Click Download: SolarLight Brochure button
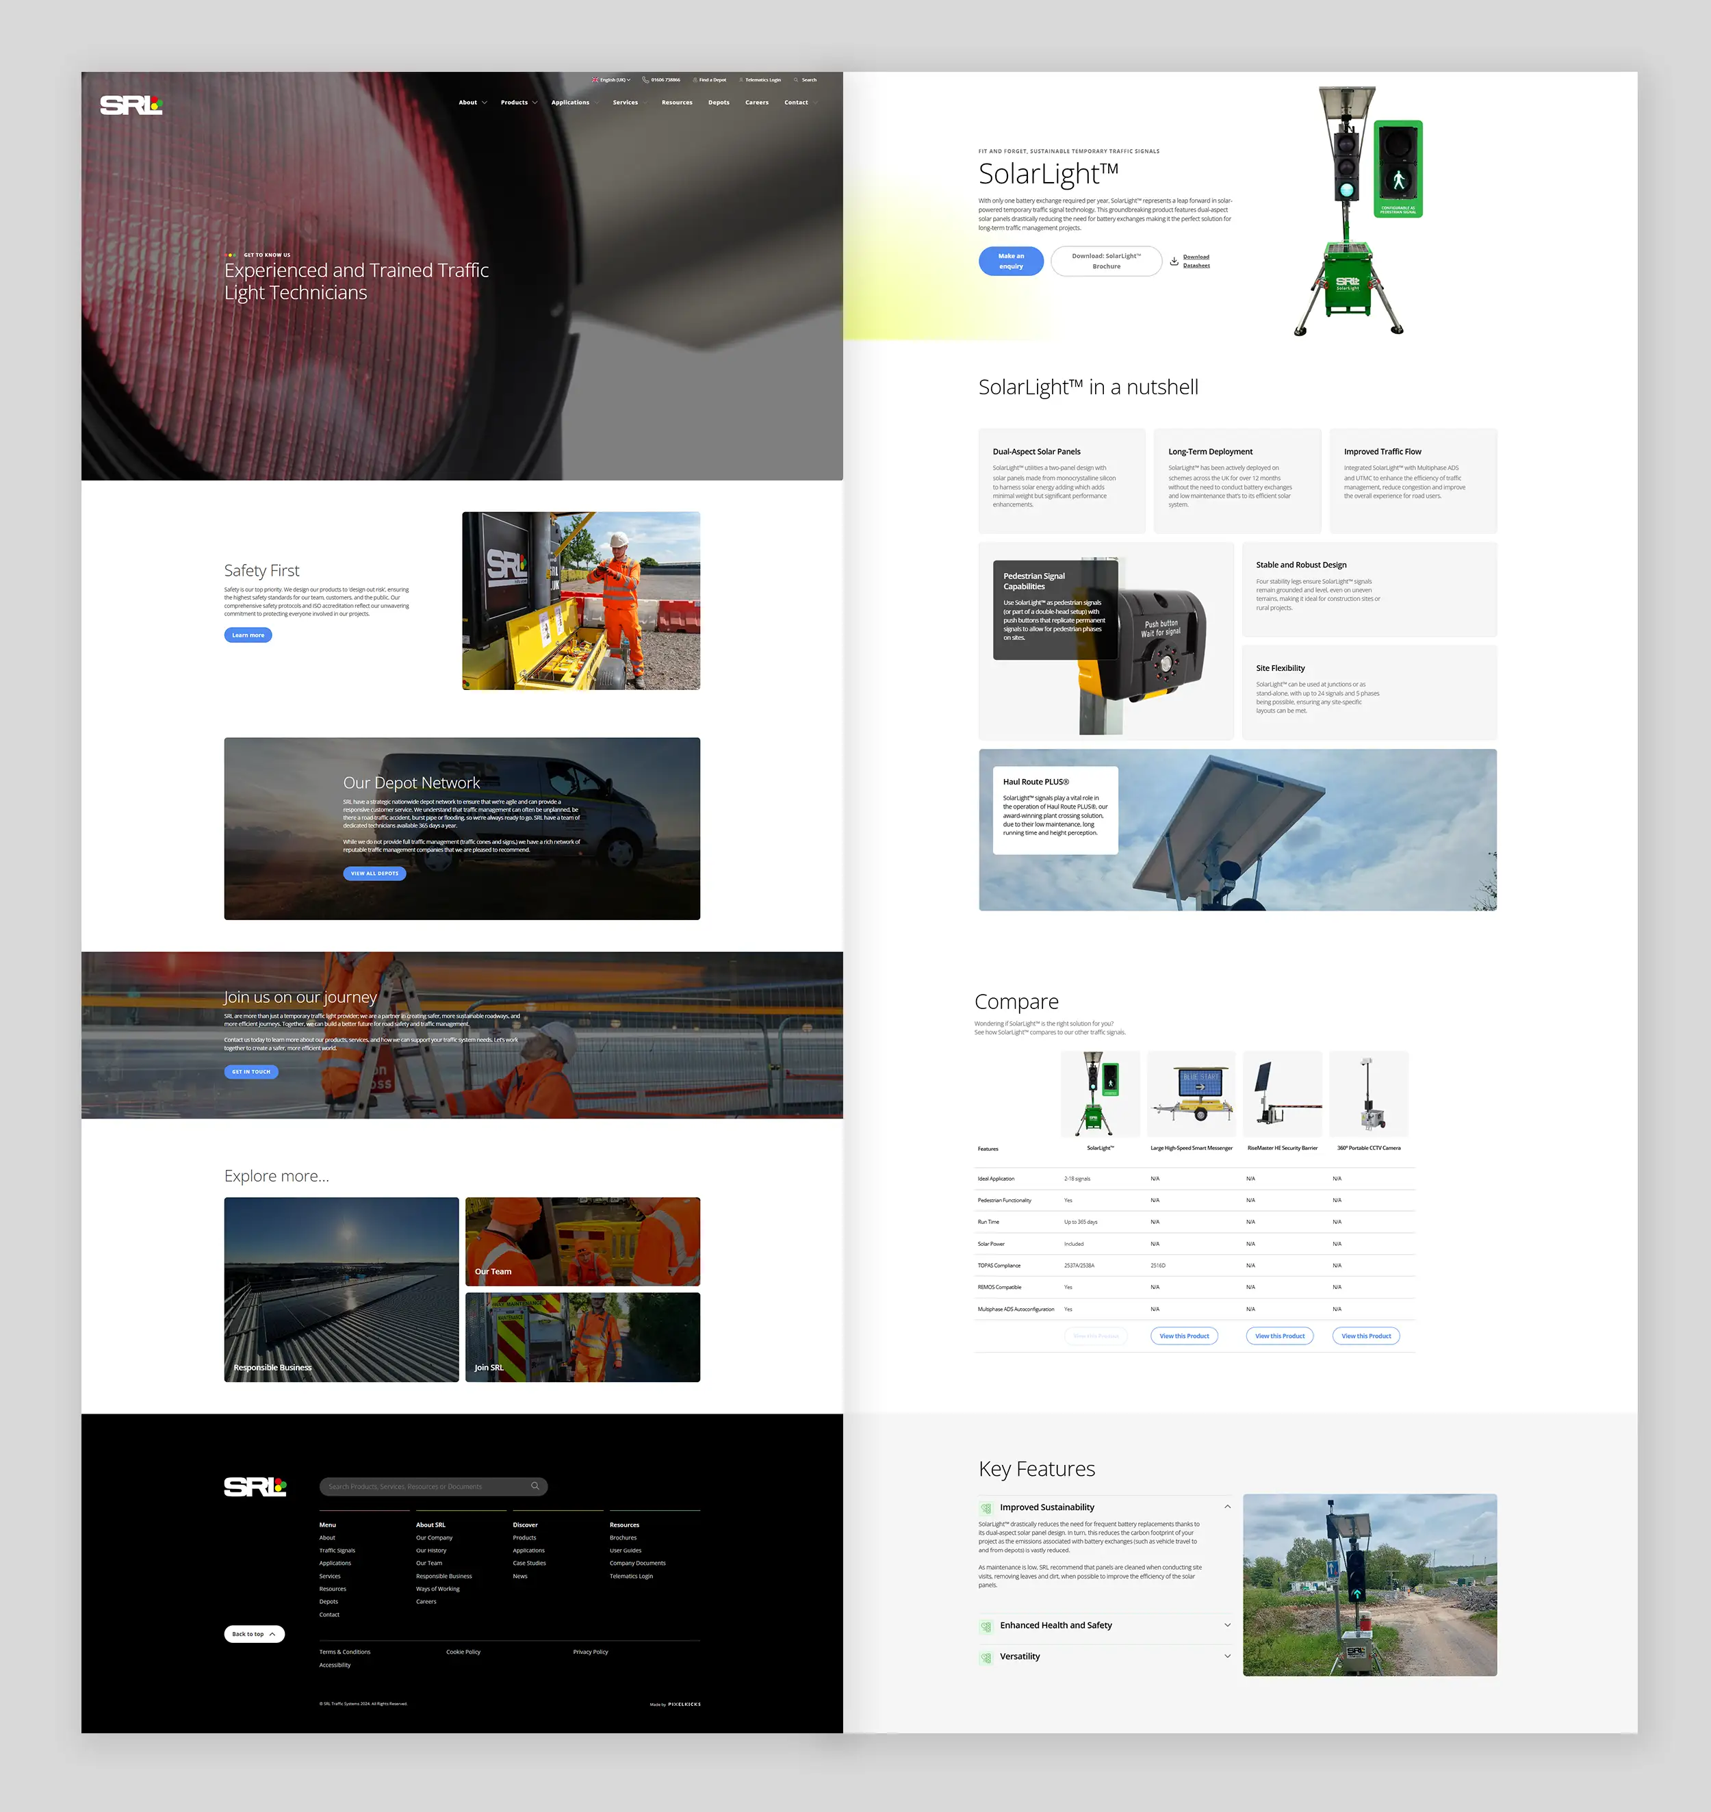Screen dimensions: 1711x1812 click(x=1106, y=262)
